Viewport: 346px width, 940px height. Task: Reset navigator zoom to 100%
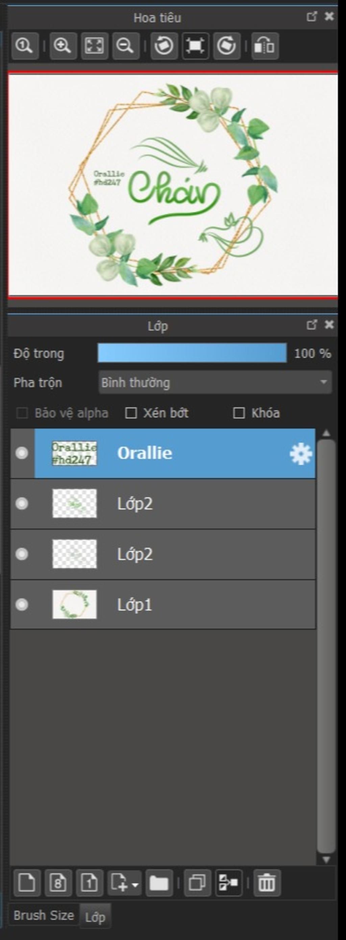25,46
